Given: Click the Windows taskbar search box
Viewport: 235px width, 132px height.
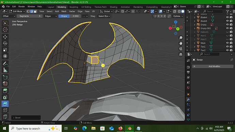Looking at the screenshot, I should click(x=35, y=128).
